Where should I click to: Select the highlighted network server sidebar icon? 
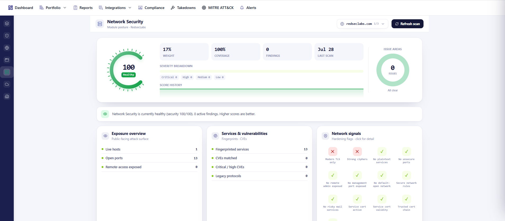7,72
